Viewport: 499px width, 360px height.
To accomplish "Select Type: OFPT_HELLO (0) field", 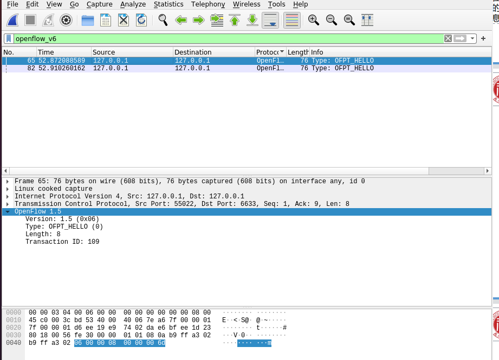I will (x=64, y=226).
